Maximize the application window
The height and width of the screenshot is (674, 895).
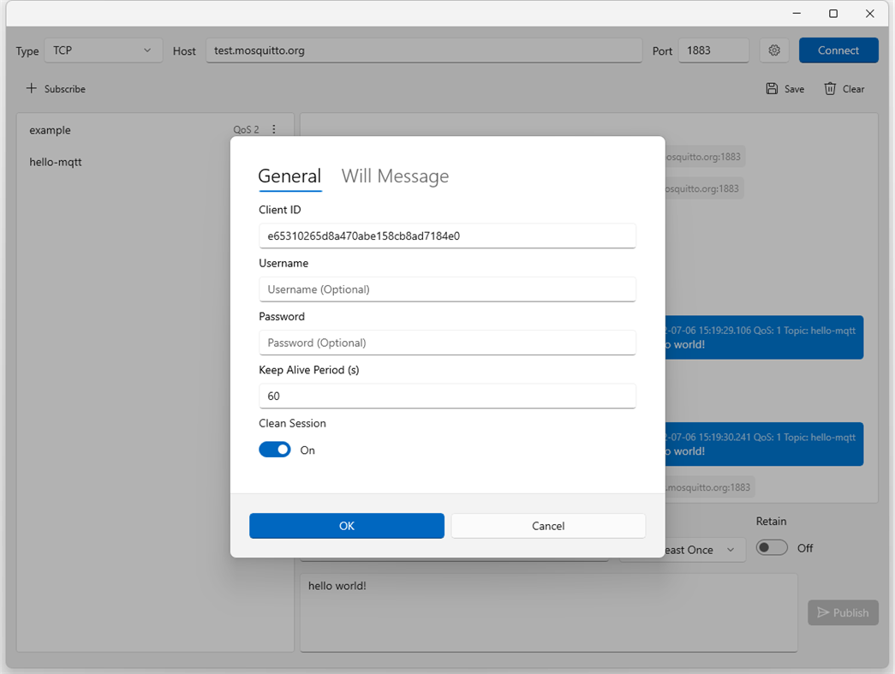833,14
